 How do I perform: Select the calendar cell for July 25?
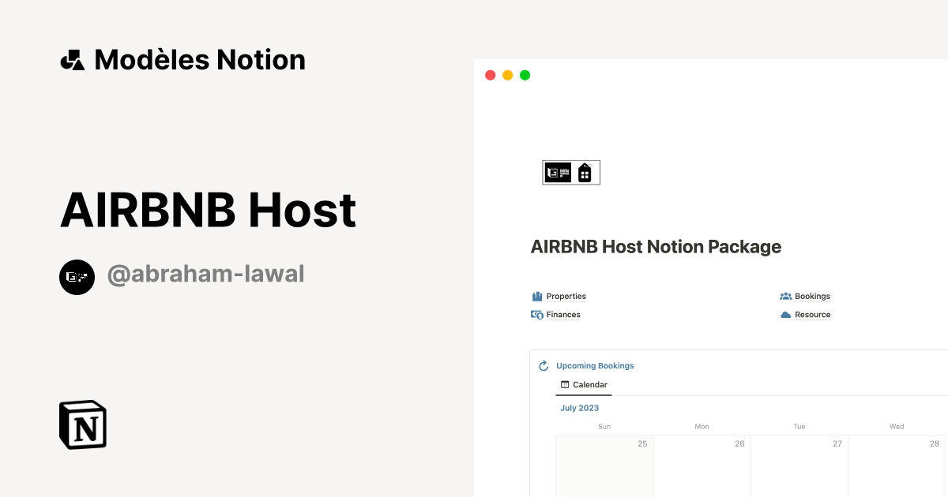604,465
